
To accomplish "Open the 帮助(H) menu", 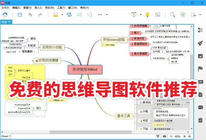I will tap(84, 8).
